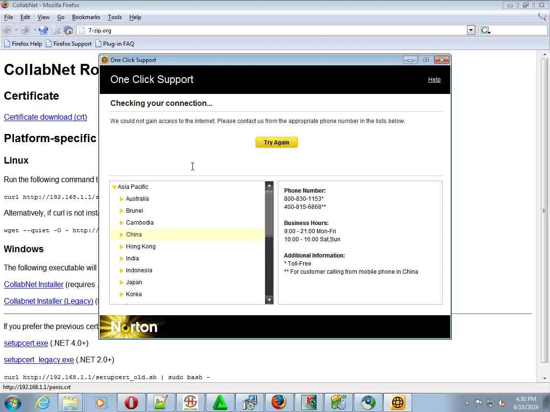Open the File menu
This screenshot has height=412, width=550.
coord(9,17)
